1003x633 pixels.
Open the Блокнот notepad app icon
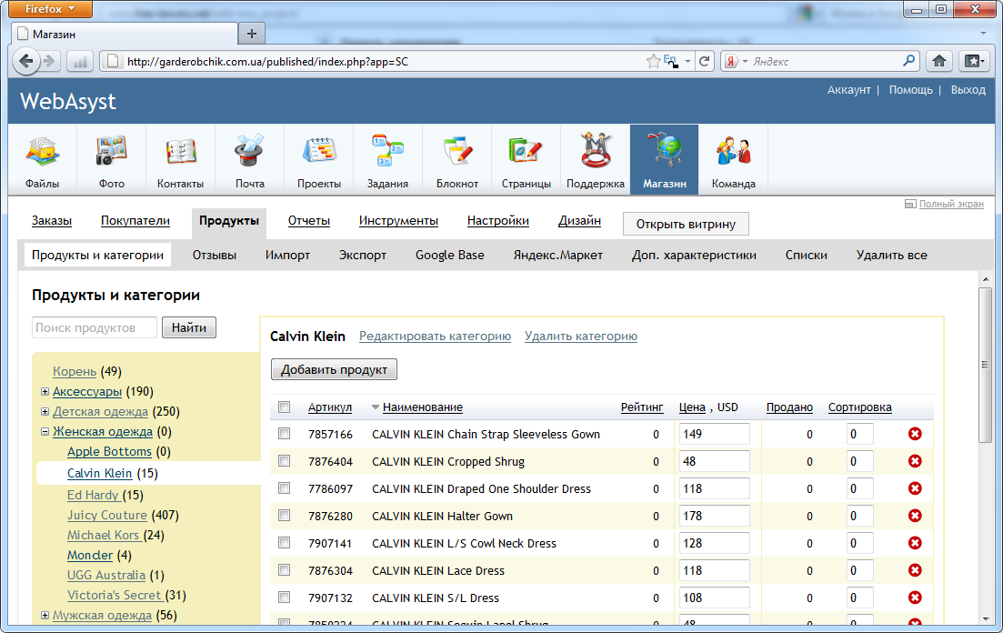point(456,159)
